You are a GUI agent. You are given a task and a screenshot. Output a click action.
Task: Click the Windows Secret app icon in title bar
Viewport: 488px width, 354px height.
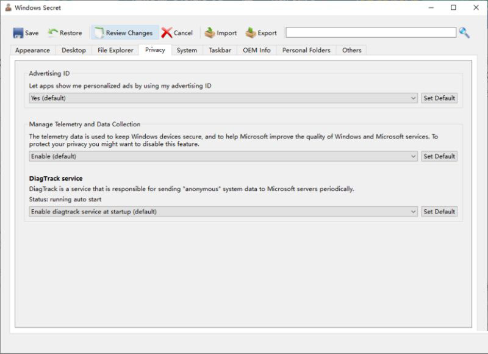coord(9,7)
